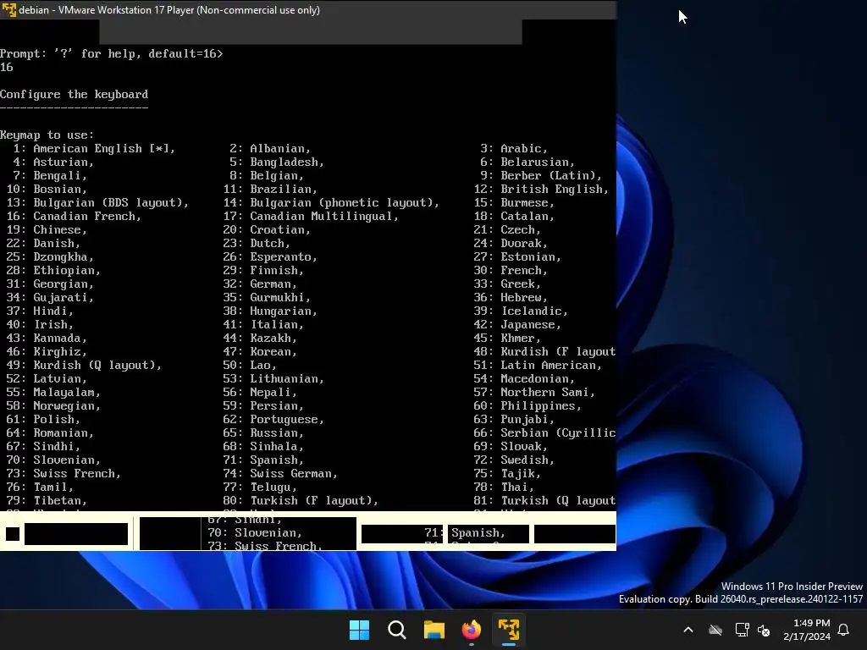Select '80: Turkish (F layout)' entry
Image resolution: width=867 pixels, height=650 pixels.
coord(301,501)
